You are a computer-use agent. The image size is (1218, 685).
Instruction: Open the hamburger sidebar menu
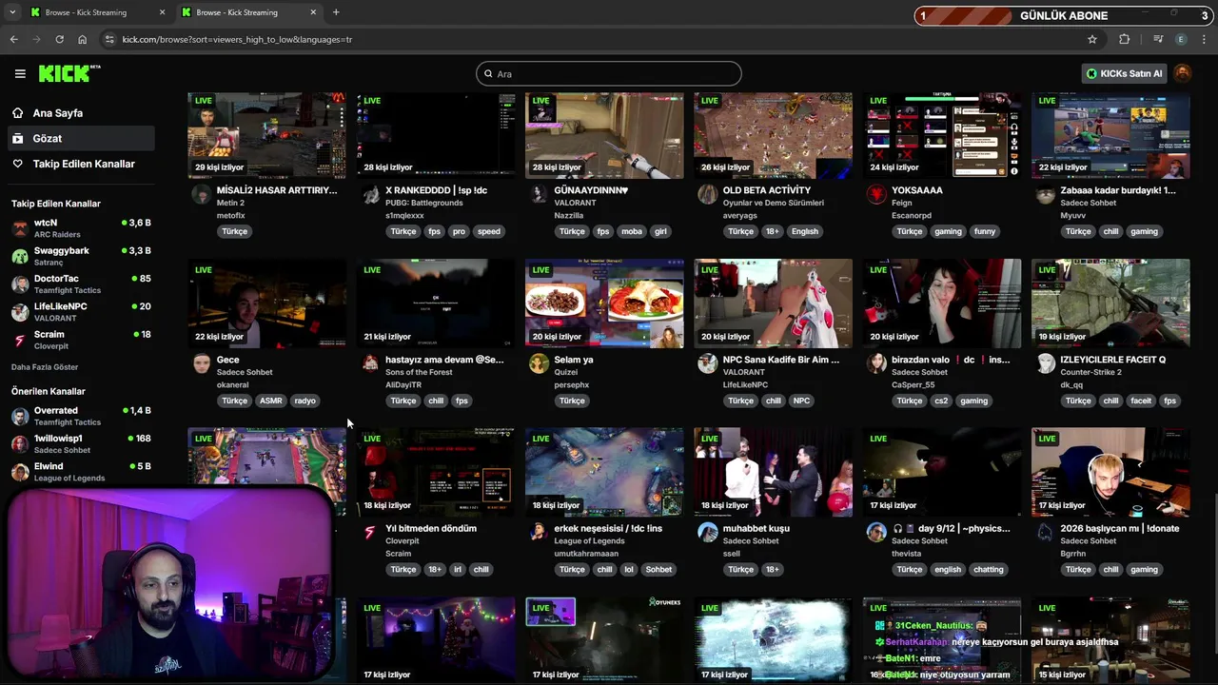(x=20, y=73)
